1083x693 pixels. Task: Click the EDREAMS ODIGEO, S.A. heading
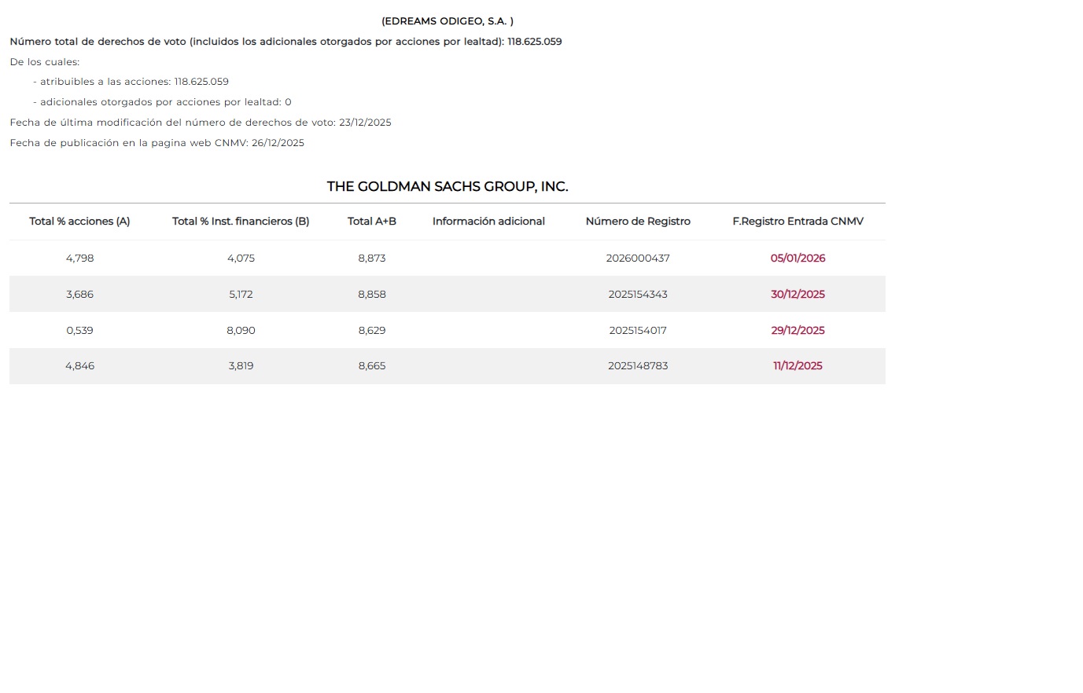pyautogui.click(x=447, y=21)
